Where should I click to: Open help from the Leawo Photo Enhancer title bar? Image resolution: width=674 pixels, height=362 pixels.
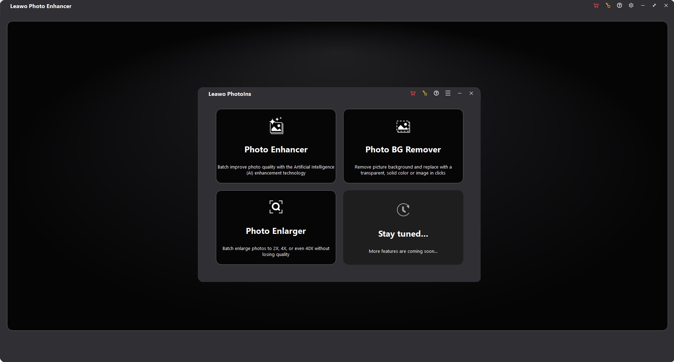620,6
